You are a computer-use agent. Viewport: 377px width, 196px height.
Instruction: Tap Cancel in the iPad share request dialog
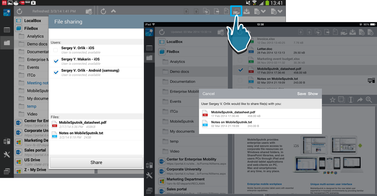tap(209, 94)
